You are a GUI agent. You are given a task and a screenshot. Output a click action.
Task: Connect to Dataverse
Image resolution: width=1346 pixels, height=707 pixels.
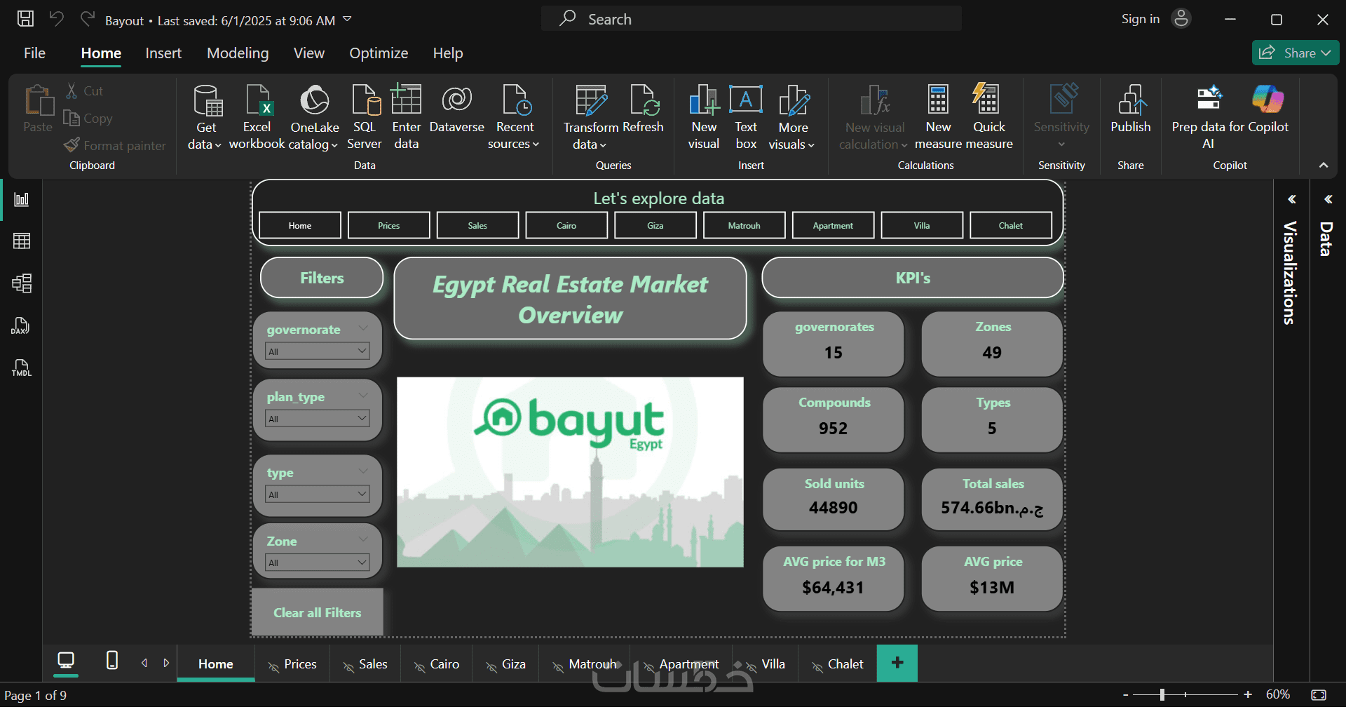[457, 109]
